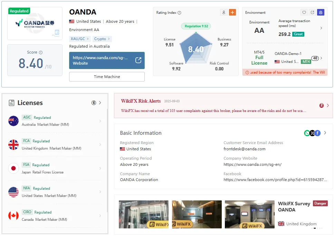Expand the FSA license row
This screenshot has width=334, height=236.
tap(100, 168)
